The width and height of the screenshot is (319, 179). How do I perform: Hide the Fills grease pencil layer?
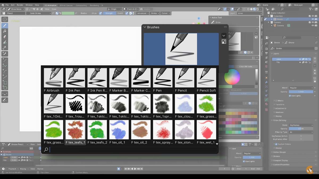(306, 62)
